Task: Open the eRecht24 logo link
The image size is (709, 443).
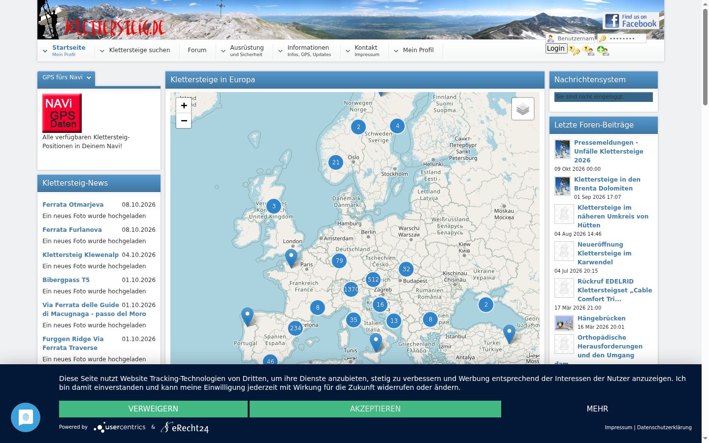Action: tap(185, 427)
